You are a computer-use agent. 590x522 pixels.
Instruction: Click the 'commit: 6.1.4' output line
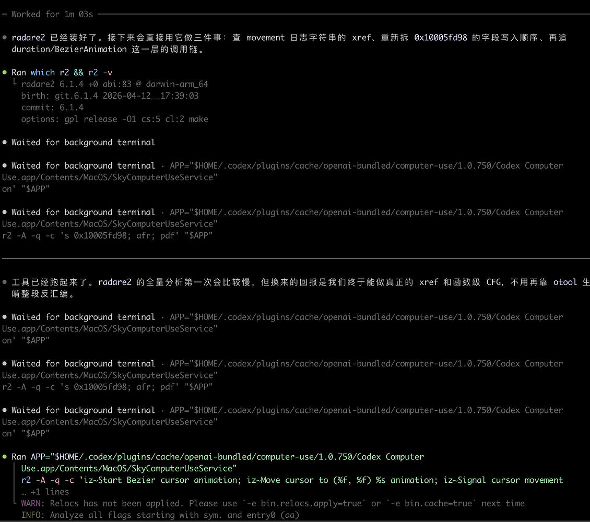pos(52,107)
